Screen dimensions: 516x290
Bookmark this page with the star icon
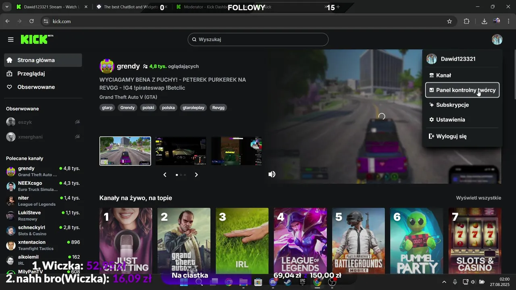point(449,21)
